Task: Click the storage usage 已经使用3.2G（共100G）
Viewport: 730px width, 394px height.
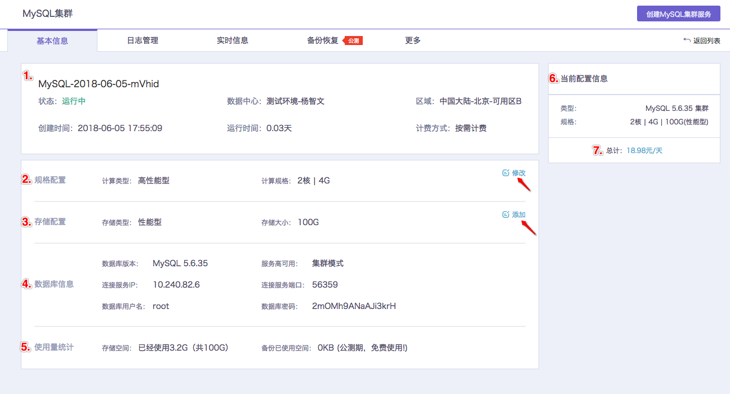Action: point(184,348)
